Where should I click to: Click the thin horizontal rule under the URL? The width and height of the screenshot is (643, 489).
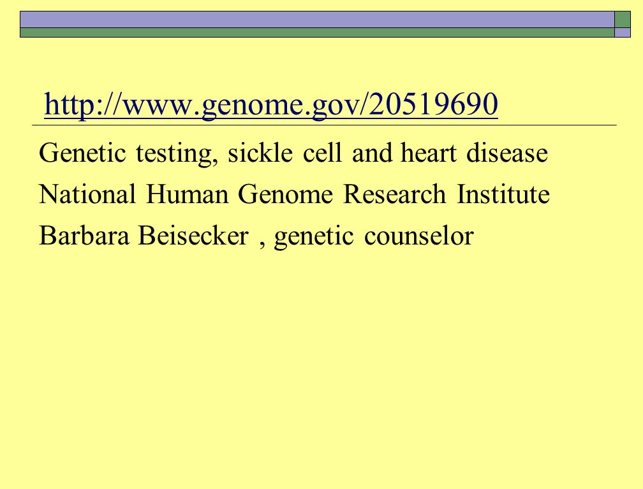click(x=324, y=125)
